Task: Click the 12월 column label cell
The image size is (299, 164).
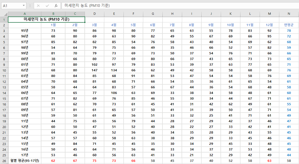Action: coord(270,25)
